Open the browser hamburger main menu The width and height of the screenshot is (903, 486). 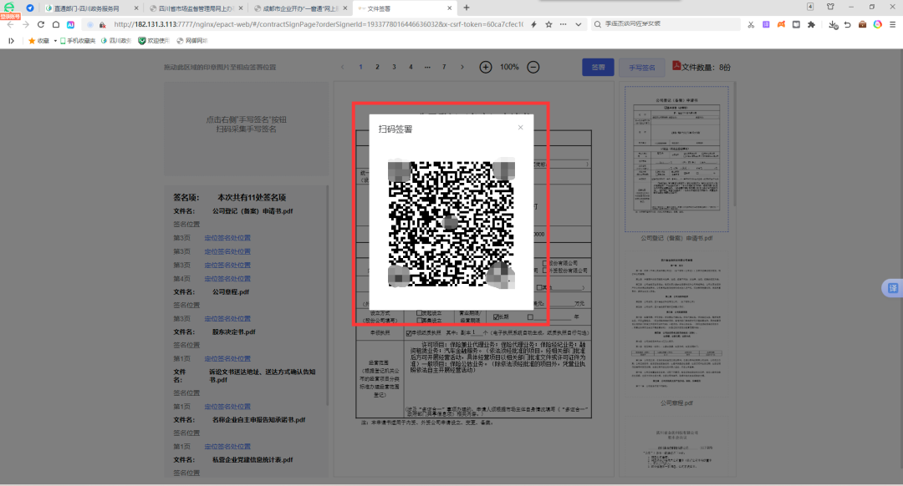tap(893, 25)
